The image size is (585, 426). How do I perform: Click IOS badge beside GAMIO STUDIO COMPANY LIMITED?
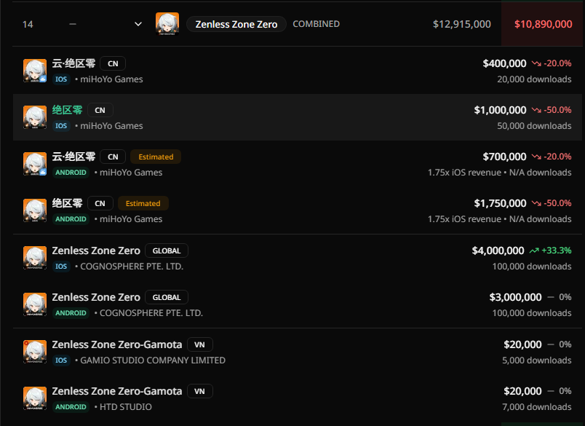[61, 360]
